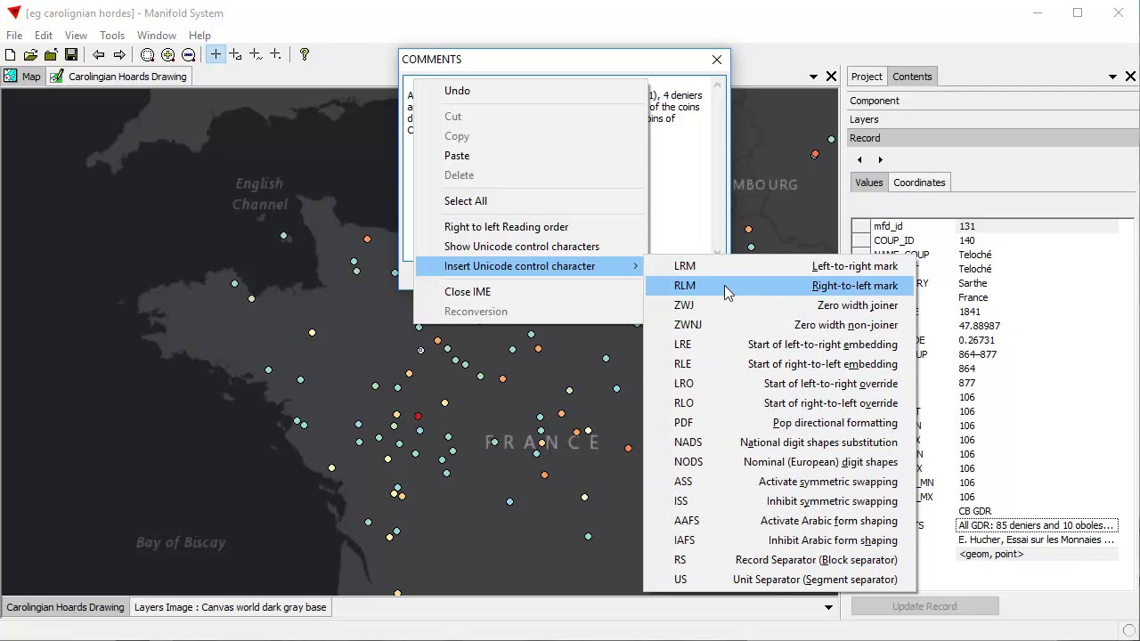1140x641 pixels.
Task: Create a new project file icon
Action: click(x=10, y=55)
